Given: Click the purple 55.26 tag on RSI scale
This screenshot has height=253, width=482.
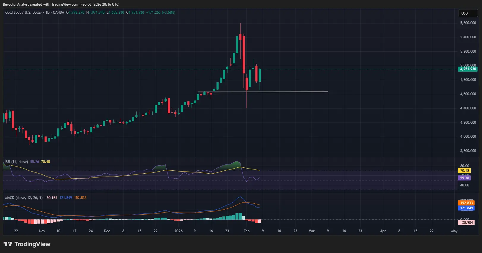Looking at the screenshot, I should coord(464,178).
